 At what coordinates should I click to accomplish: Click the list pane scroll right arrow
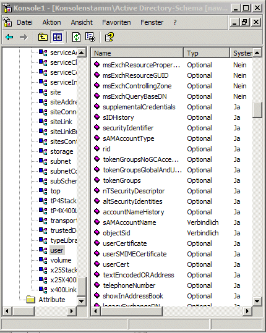click(247, 311)
